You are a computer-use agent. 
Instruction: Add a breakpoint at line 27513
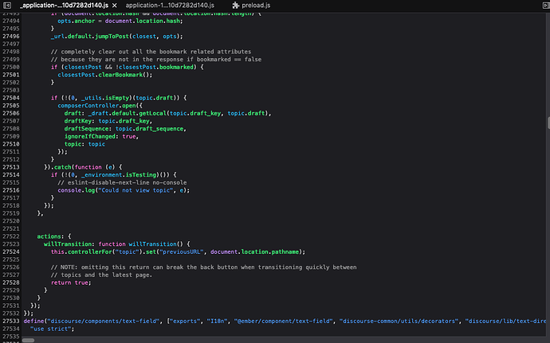11,167
